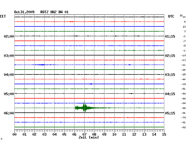Select the 02:15 UTC time label
The height and width of the screenshot is (142, 187).
[x=170, y=56]
